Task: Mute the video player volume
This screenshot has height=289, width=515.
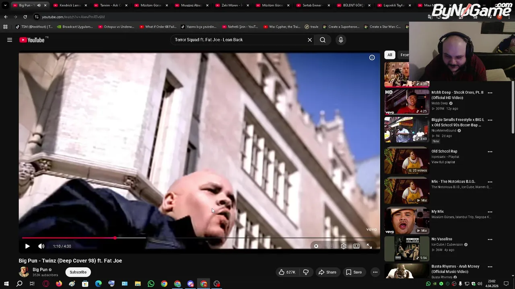Action: tap(41, 246)
